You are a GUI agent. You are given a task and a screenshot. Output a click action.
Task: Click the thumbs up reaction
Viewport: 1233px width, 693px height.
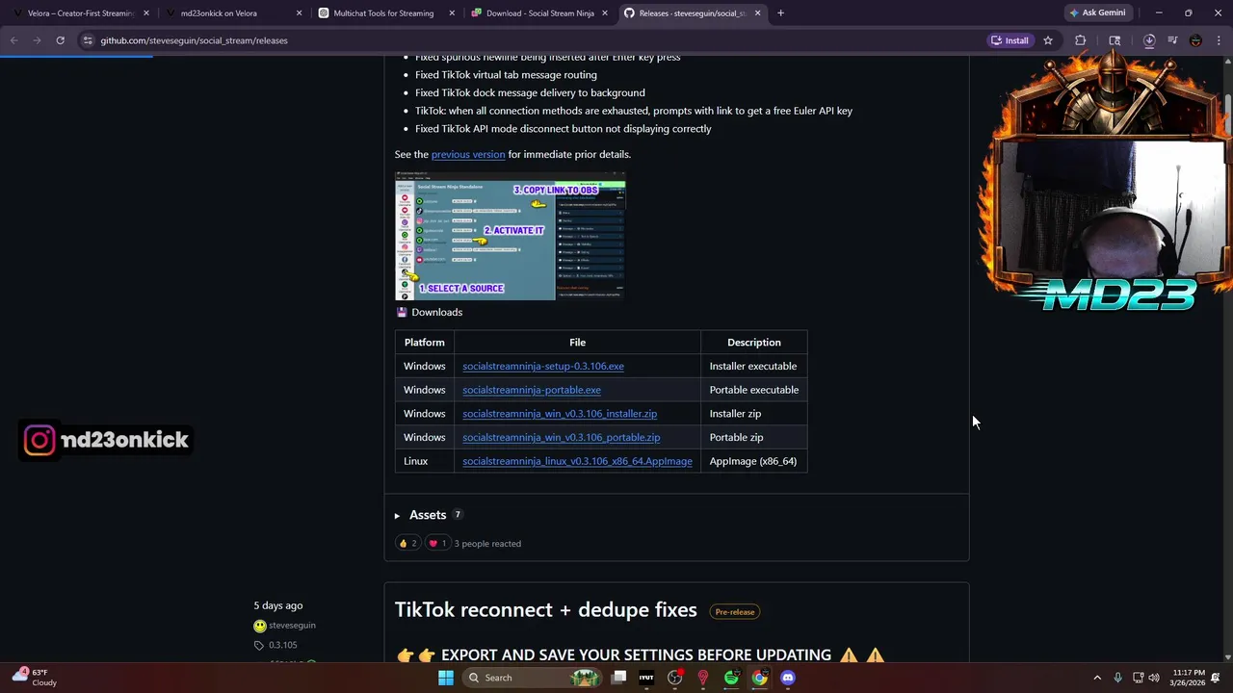click(407, 543)
